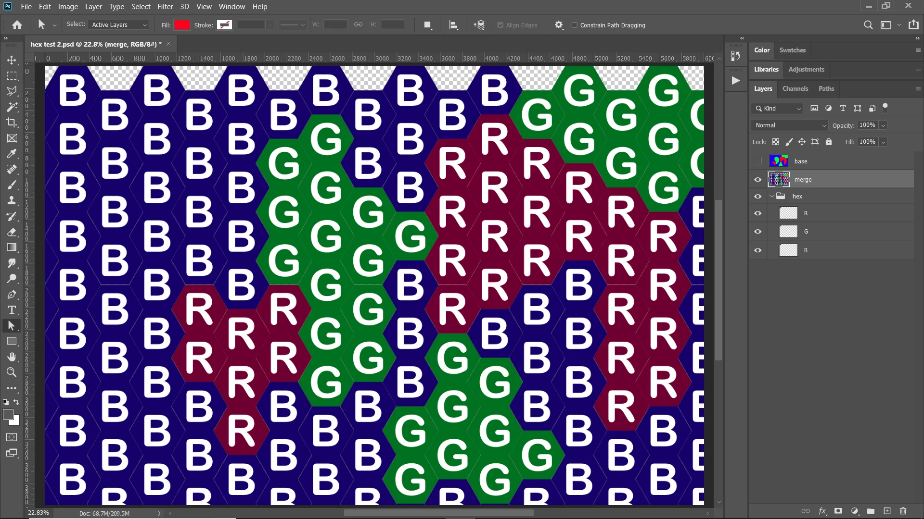This screenshot has width=924, height=519.
Task: Select the Zoom tool
Action: (12, 372)
